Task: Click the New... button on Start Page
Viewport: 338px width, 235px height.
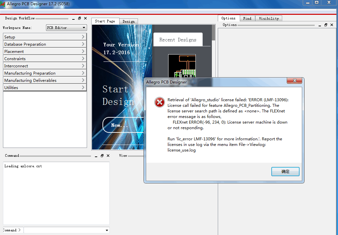Action: 123,125
